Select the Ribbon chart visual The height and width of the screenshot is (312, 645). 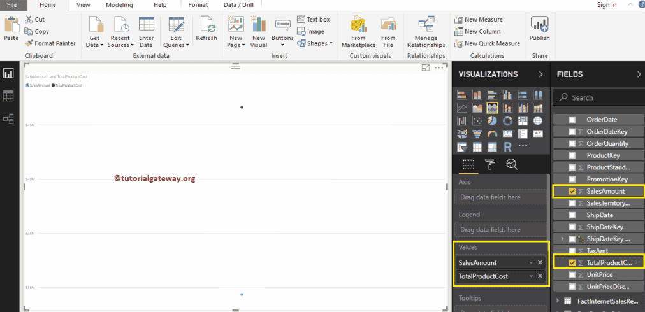click(538, 108)
